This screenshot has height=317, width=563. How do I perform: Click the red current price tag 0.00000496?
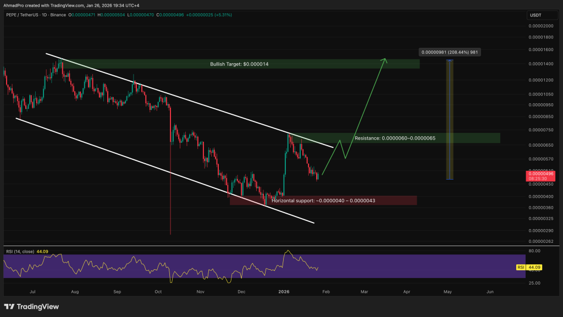pos(541,174)
